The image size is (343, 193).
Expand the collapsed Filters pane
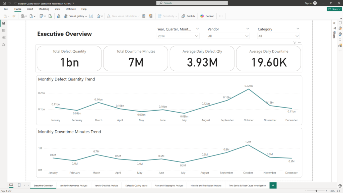pos(334,23)
